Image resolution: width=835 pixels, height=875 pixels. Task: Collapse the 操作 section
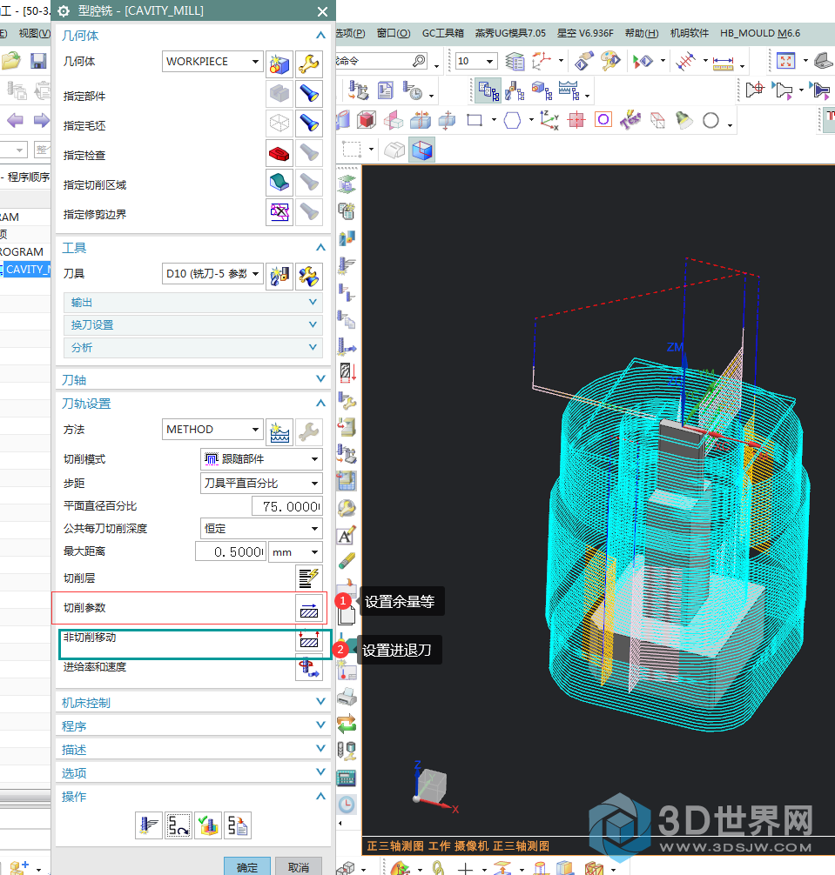click(x=320, y=797)
